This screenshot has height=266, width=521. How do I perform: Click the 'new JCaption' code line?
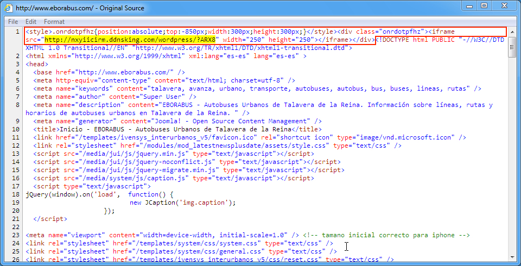coord(182,202)
